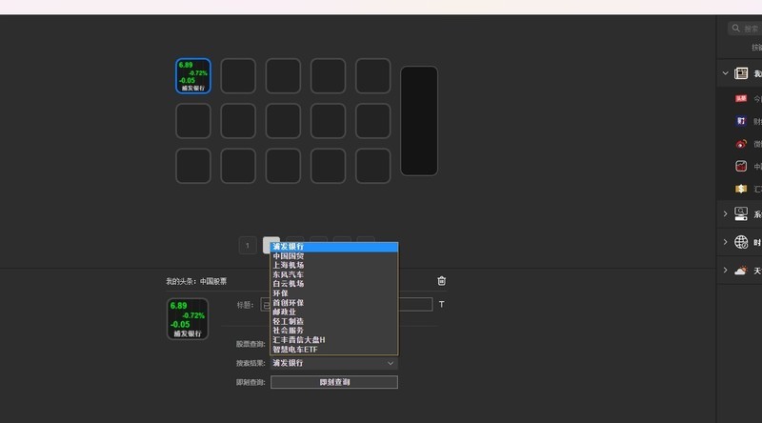Open title text style with the T icon
762x423 pixels.
[441, 305]
